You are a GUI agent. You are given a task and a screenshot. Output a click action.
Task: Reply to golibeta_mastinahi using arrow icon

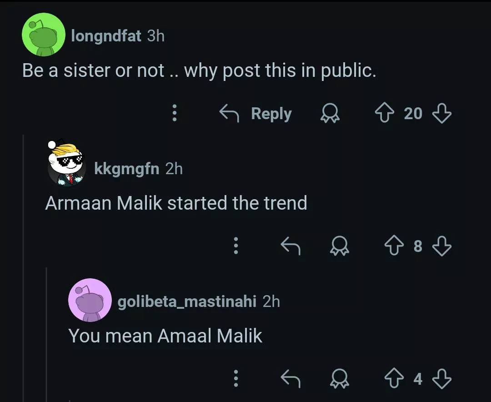click(291, 378)
